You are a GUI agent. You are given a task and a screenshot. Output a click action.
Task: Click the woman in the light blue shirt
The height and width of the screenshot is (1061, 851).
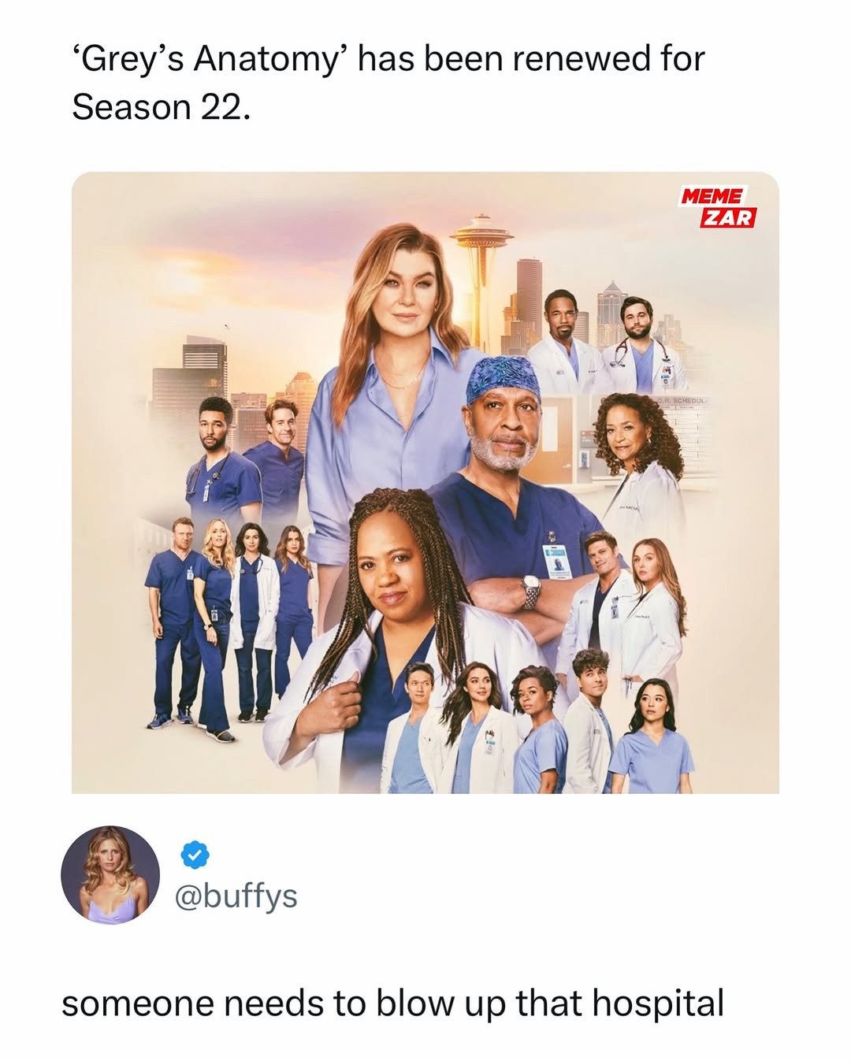(394, 394)
